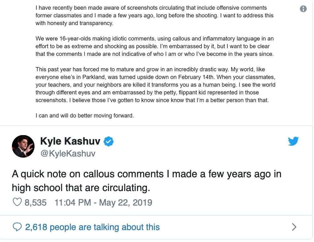Click the info icon beside the statement
Image resolution: width=314 pixels, height=242 pixels.
point(303,8)
